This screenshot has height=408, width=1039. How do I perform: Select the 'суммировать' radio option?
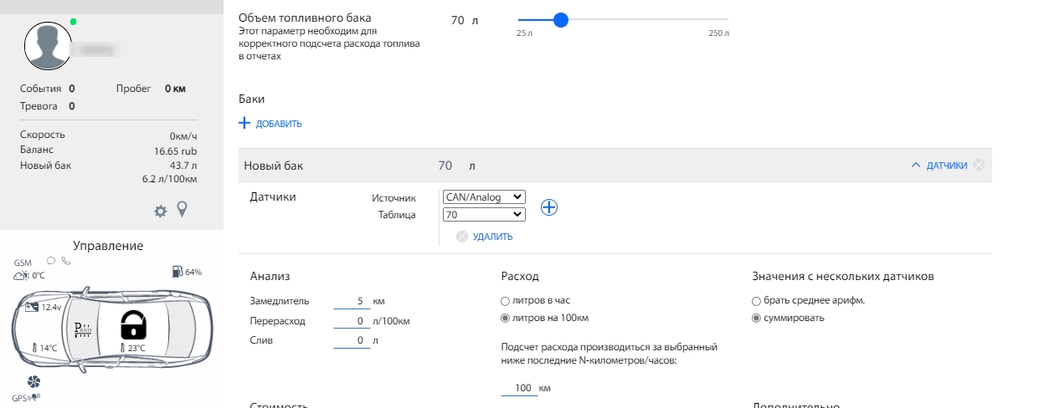coord(757,318)
